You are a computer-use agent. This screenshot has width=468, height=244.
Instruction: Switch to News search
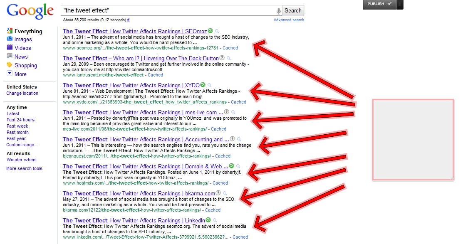pyautogui.click(x=21, y=57)
